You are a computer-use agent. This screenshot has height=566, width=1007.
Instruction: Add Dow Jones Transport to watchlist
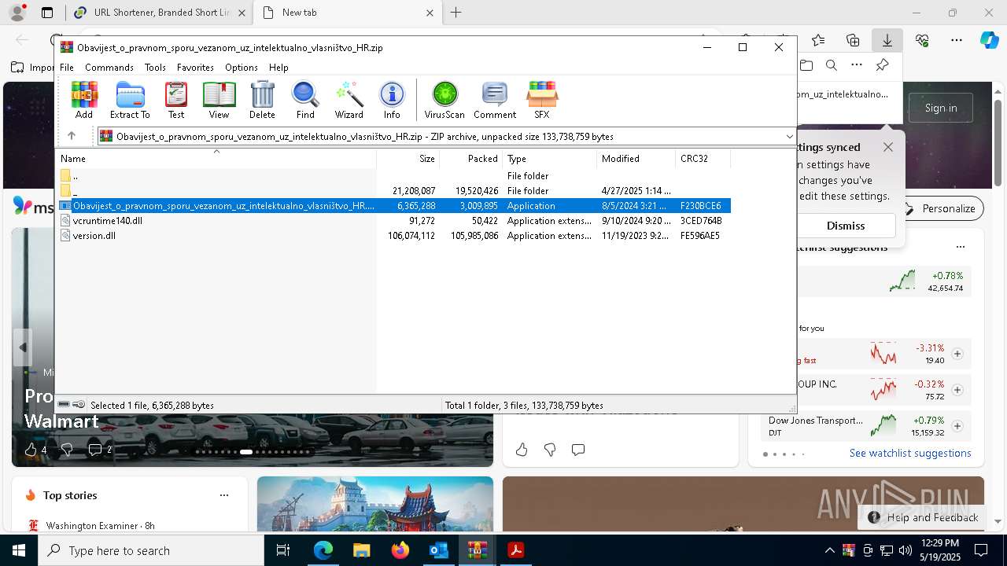[957, 426]
